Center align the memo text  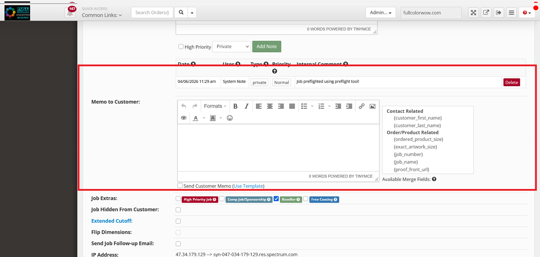coord(270,106)
